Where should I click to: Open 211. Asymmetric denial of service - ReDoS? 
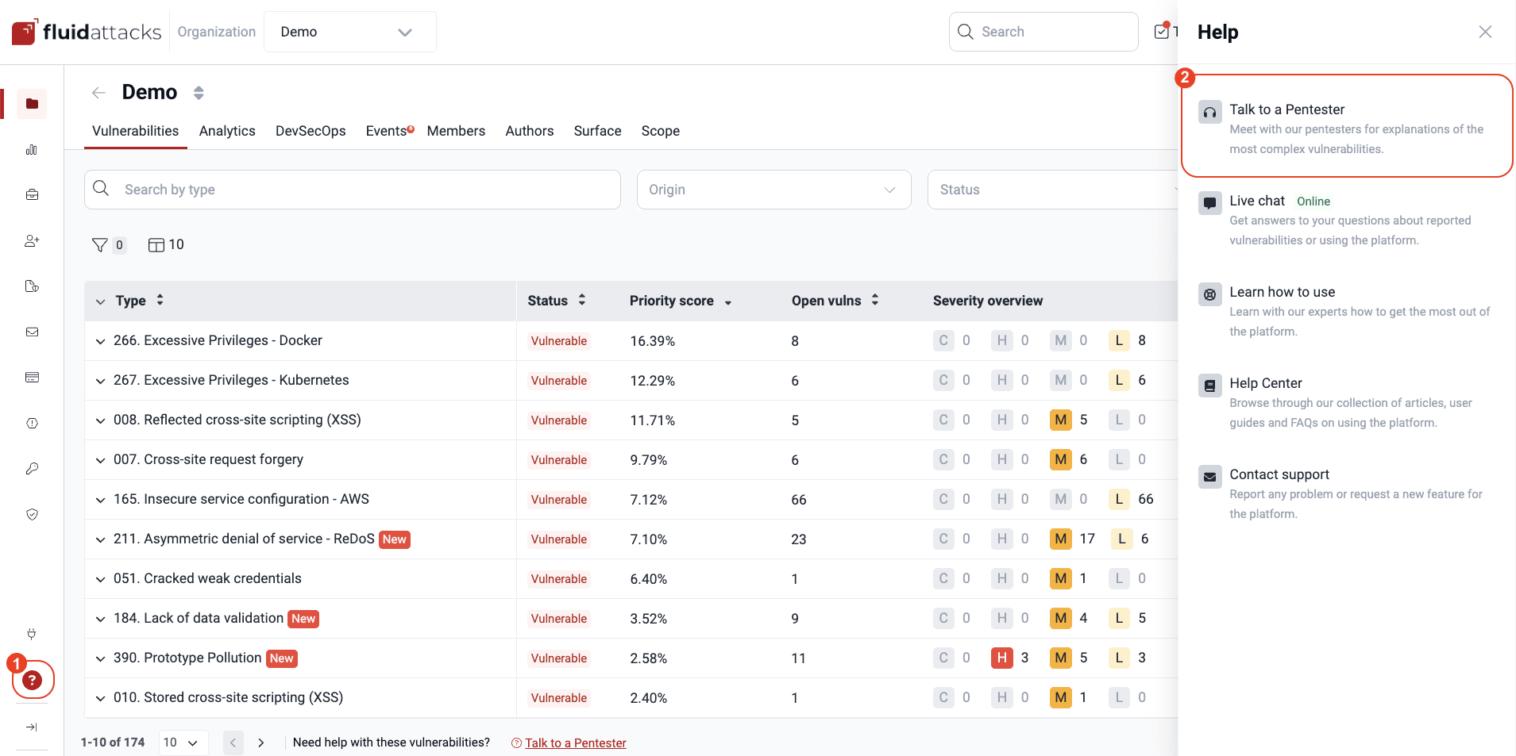tap(244, 539)
